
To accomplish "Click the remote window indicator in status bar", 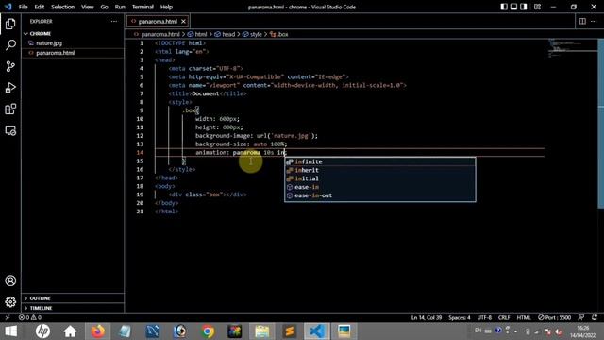I will (x=8, y=317).
